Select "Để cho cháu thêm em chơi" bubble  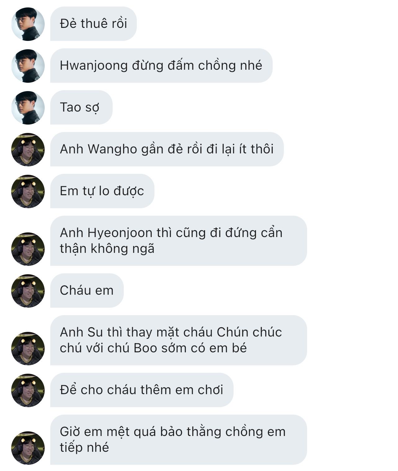[x=142, y=390]
